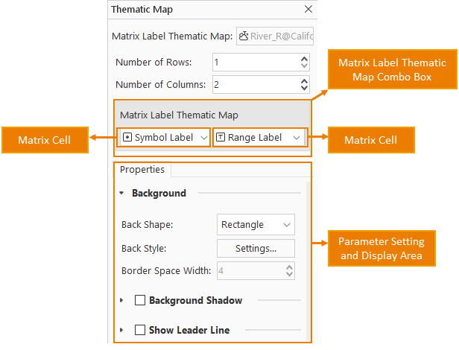Screen dimensions: 459x350
Task: Click the Range Label cell icon
Action: (x=221, y=138)
